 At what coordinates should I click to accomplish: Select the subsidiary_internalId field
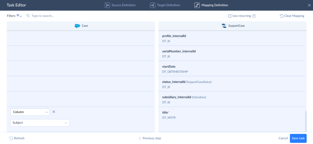232,99
